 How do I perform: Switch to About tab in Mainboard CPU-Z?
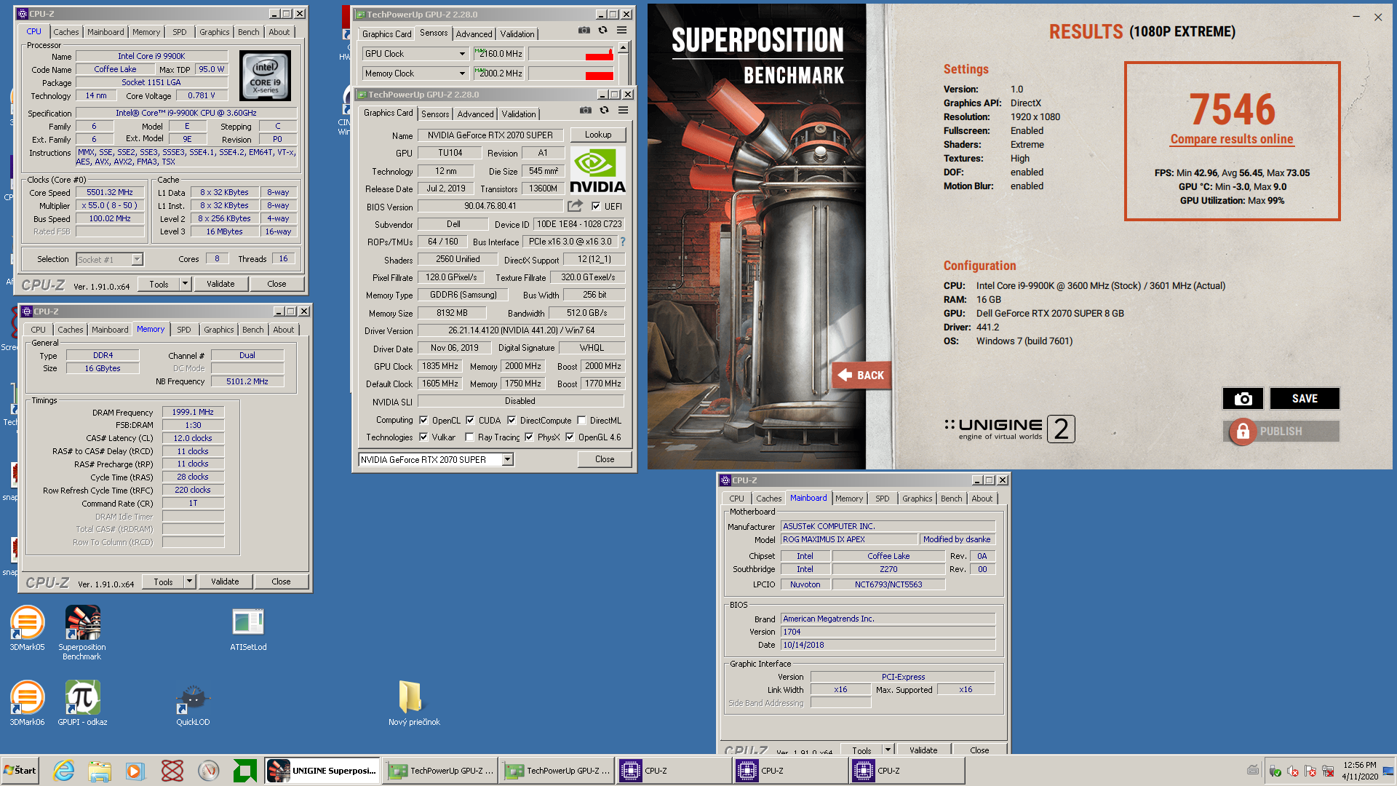coord(982,499)
